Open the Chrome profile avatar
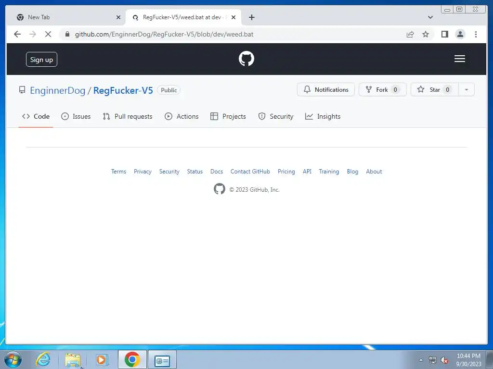493x369 pixels. (460, 34)
